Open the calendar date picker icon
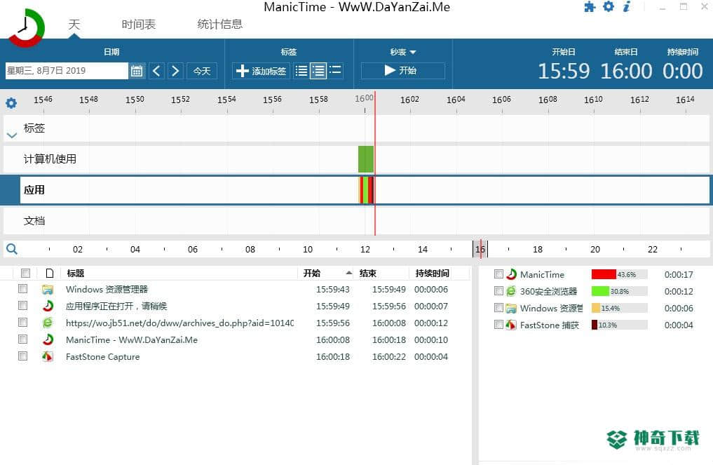Screen dimensions: 713x465 pos(137,71)
